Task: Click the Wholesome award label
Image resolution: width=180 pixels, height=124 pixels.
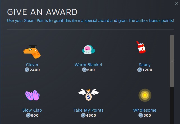Action: (145, 110)
